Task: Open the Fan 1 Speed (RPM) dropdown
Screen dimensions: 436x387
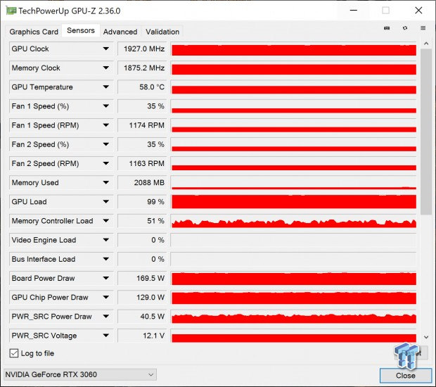Action: pyautogui.click(x=106, y=125)
